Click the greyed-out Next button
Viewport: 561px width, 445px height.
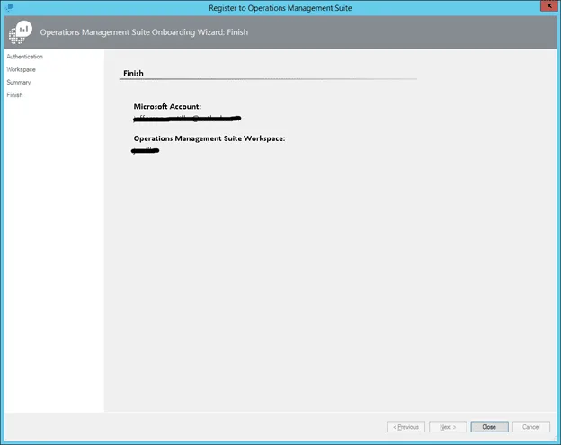coord(448,427)
